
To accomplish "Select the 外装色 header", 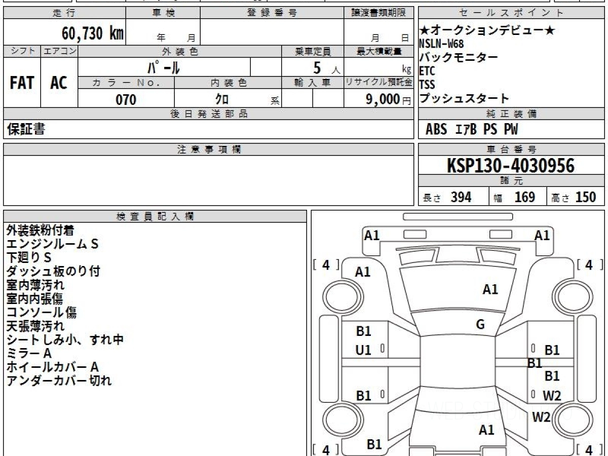I will 180,51.
